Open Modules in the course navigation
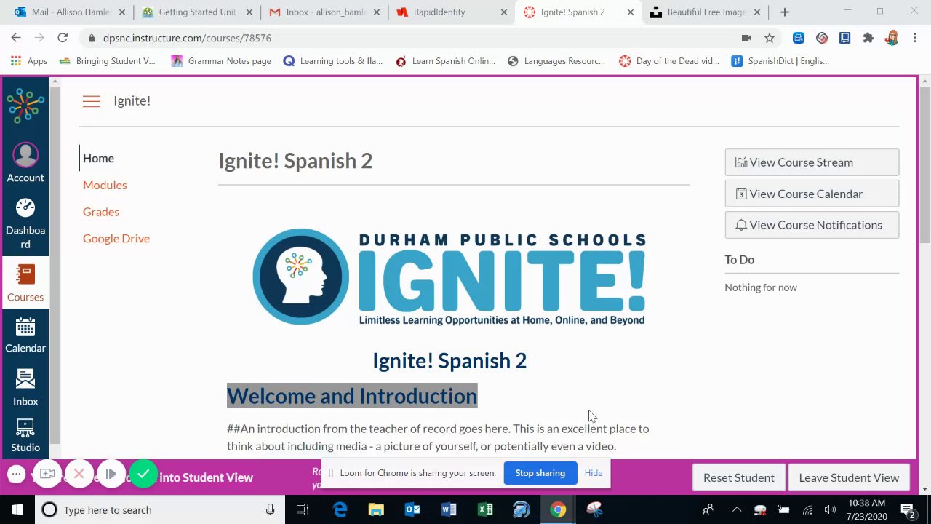 point(105,185)
